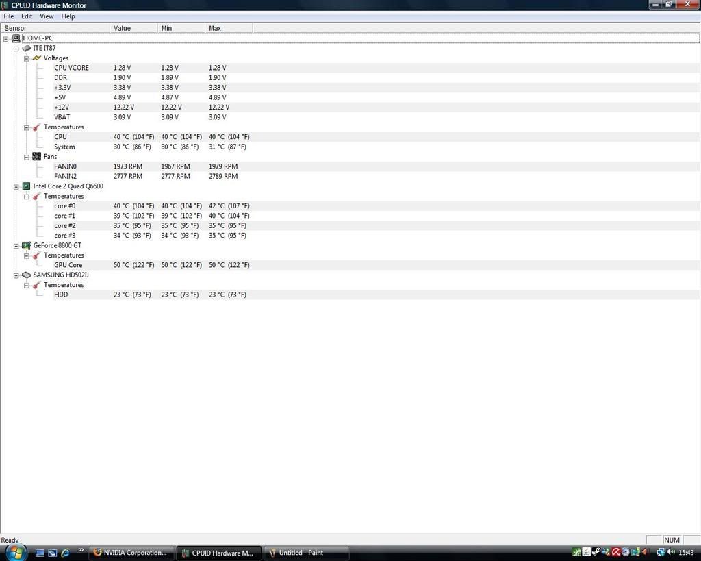The image size is (701, 561).
Task: Click Switch Between Windows quick launch icon
Action: click(52, 553)
